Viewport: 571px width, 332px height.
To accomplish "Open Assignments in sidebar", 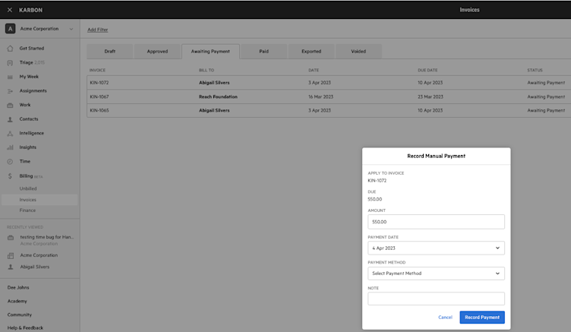I will click(33, 90).
